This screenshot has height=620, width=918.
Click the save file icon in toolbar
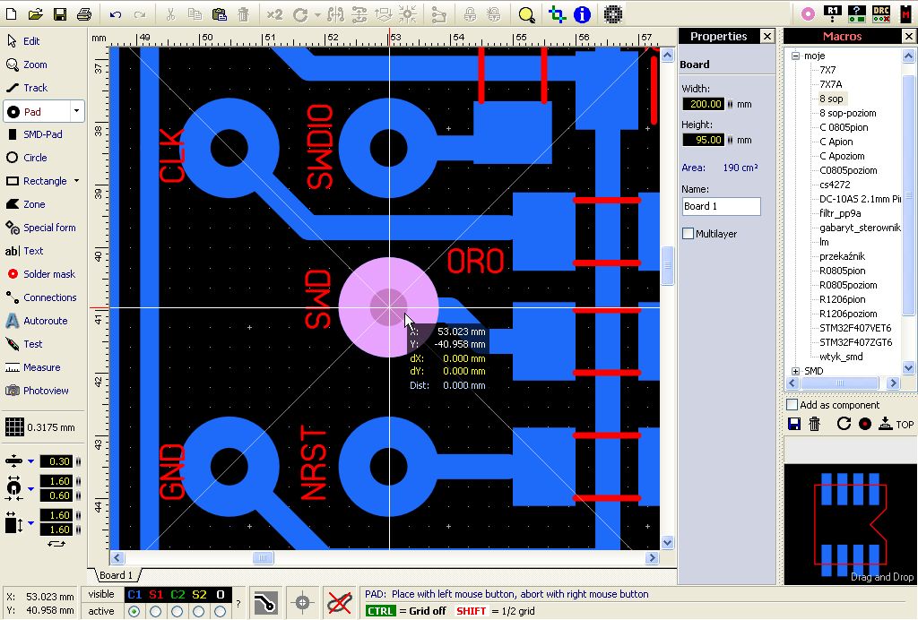coord(60,14)
